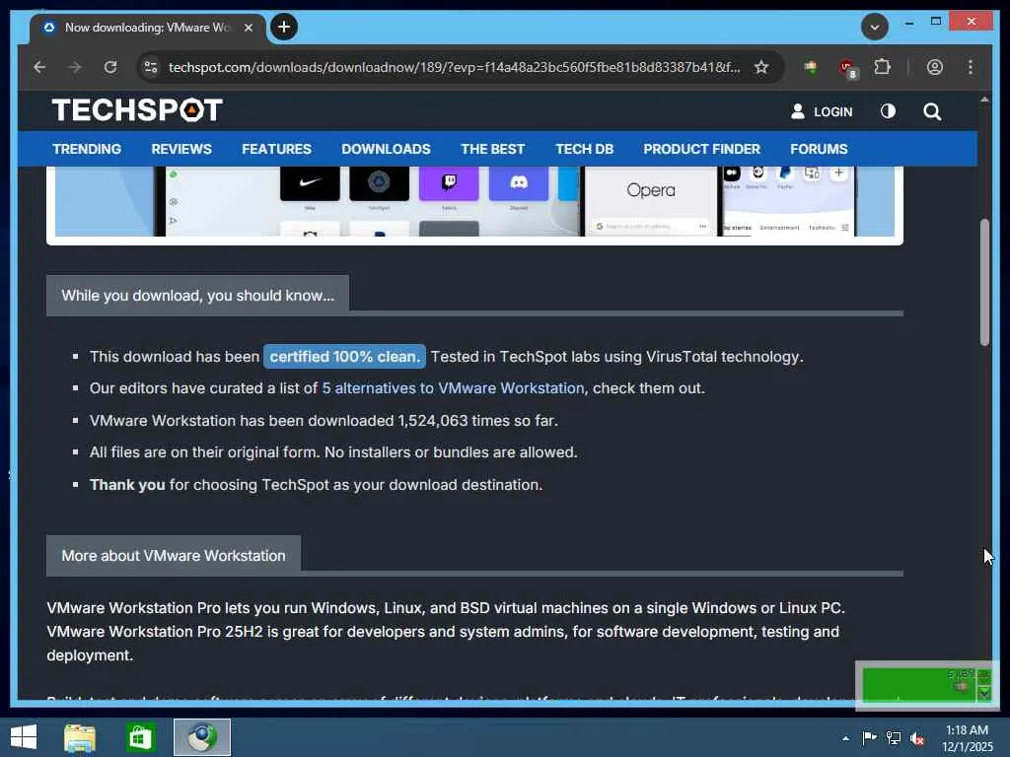
Task: Click the While you download heading
Action: (x=197, y=296)
